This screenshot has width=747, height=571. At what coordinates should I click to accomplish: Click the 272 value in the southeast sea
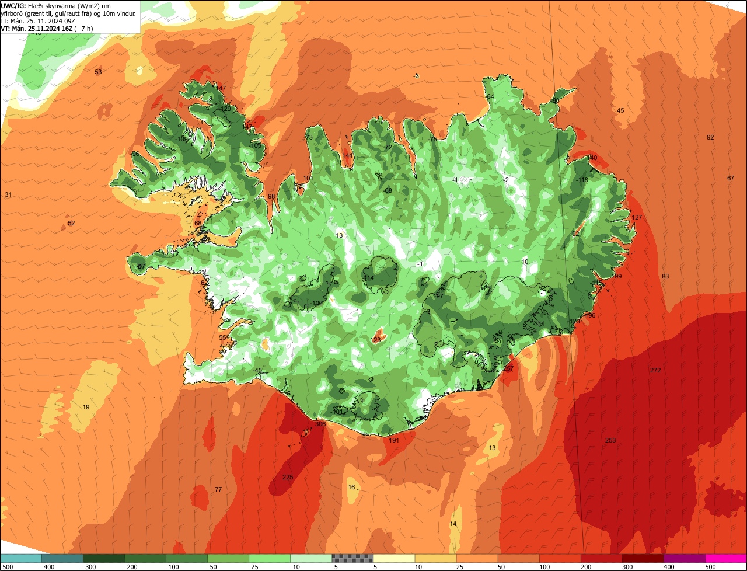pos(655,370)
